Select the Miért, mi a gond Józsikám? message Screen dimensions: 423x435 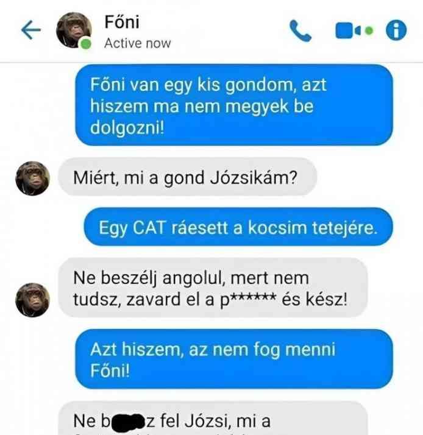[187, 177]
